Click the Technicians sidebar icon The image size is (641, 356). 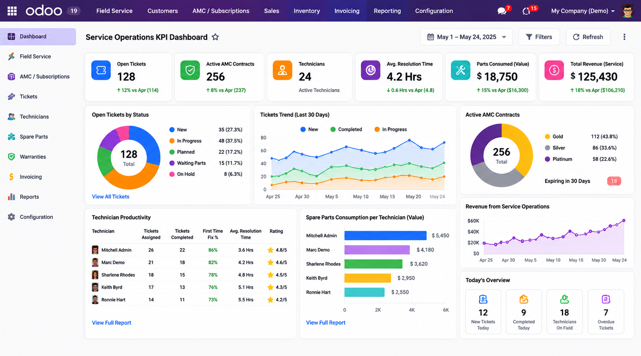pyautogui.click(x=11, y=117)
